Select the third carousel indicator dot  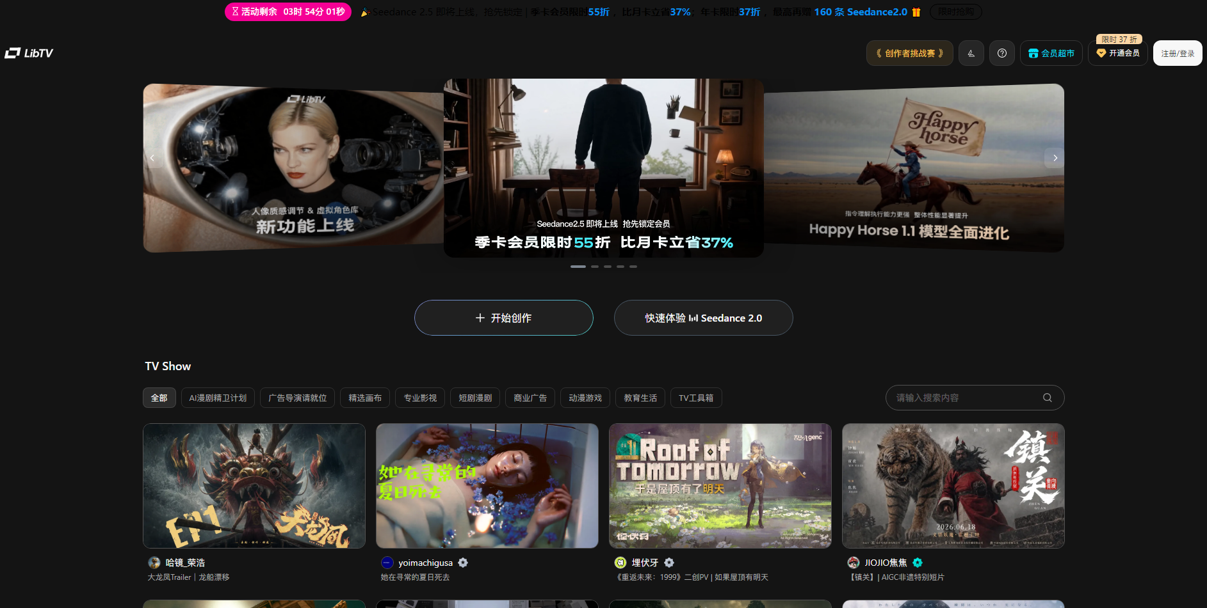point(608,267)
